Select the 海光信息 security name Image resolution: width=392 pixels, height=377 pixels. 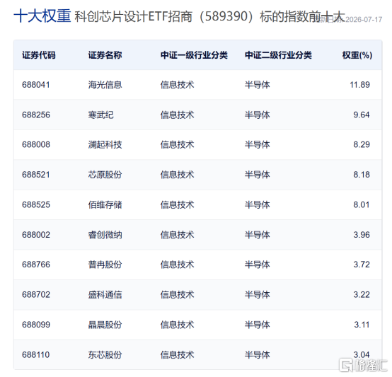click(x=105, y=85)
